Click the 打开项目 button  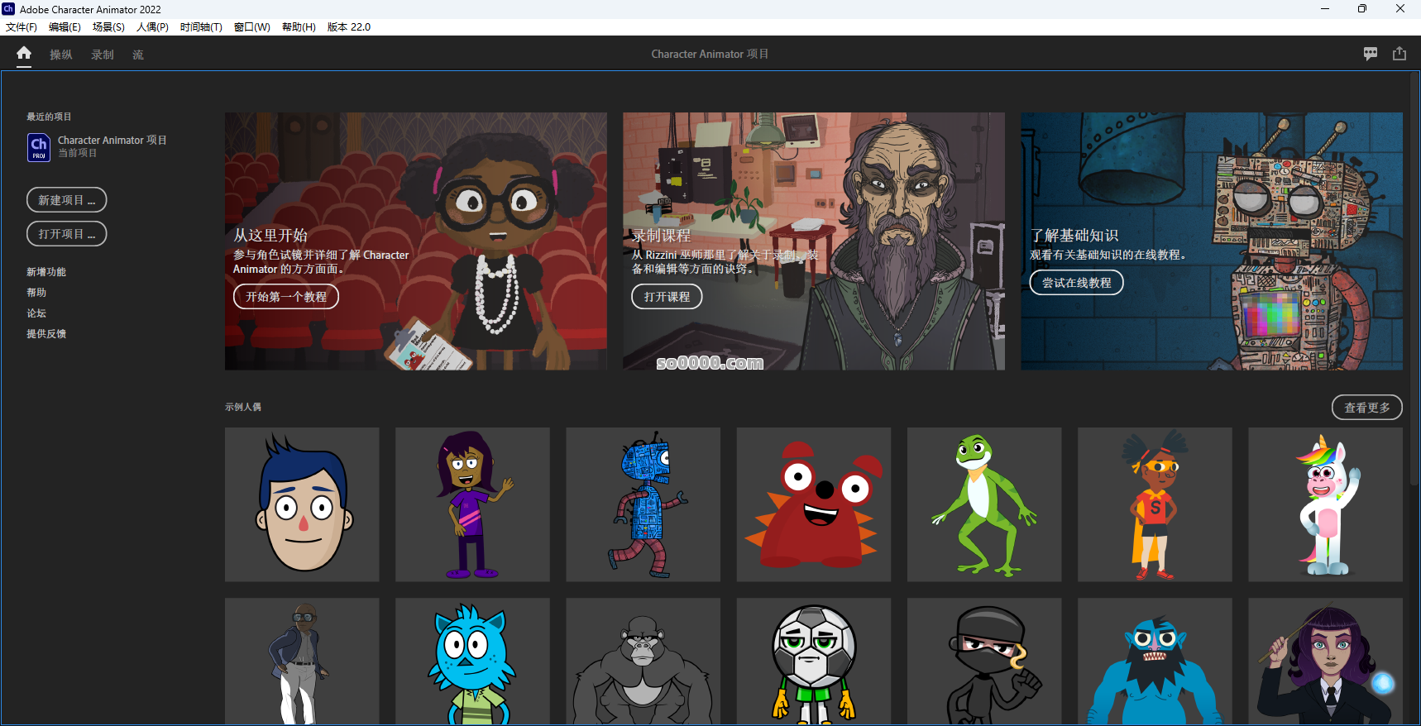click(x=66, y=234)
